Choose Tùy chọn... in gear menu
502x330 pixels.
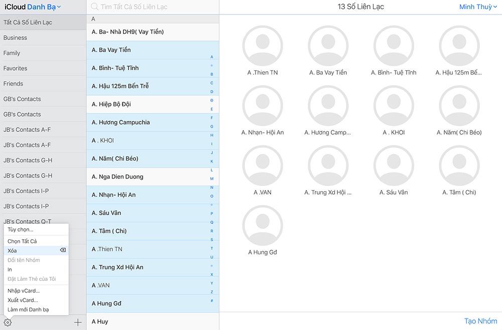pyautogui.click(x=36, y=230)
